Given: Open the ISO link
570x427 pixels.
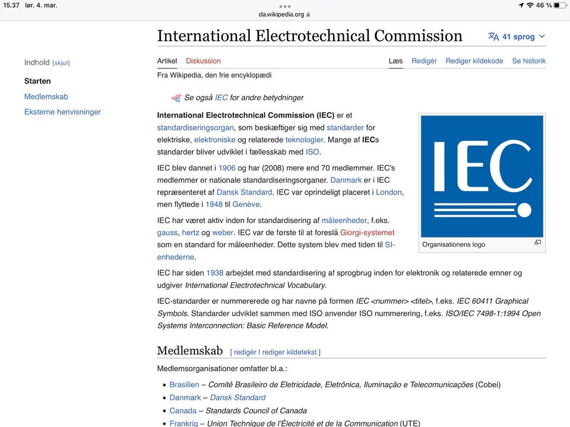Looking at the screenshot, I should 312,152.
